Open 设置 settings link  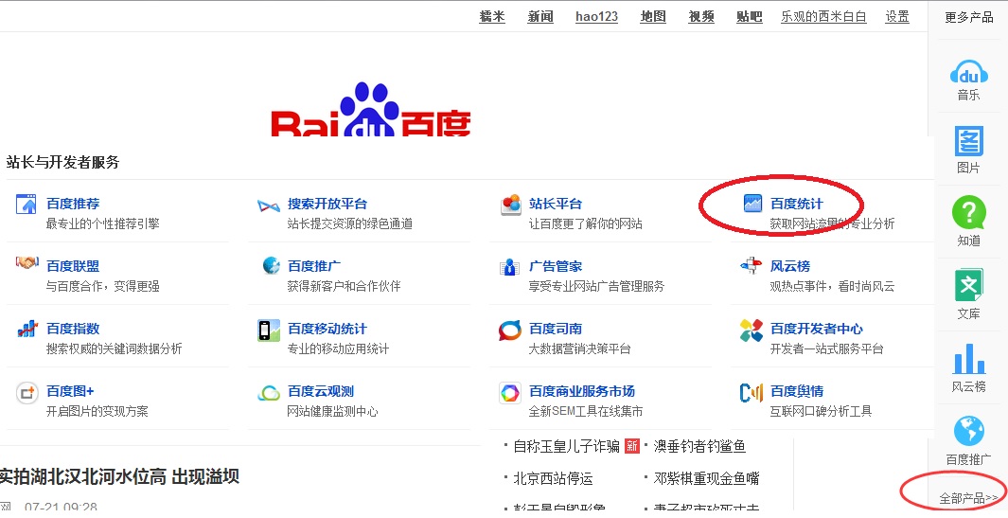tap(897, 17)
